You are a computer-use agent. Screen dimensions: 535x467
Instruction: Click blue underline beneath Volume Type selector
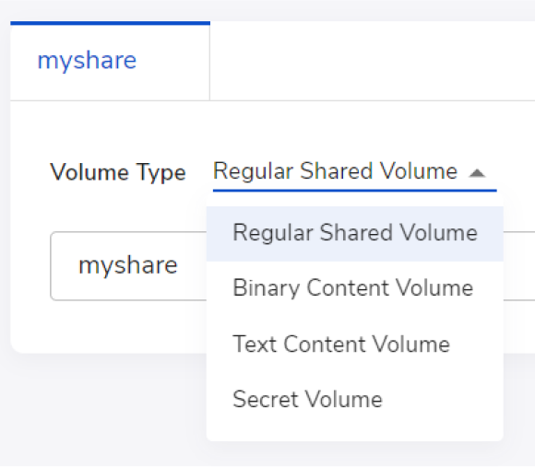tap(355, 191)
